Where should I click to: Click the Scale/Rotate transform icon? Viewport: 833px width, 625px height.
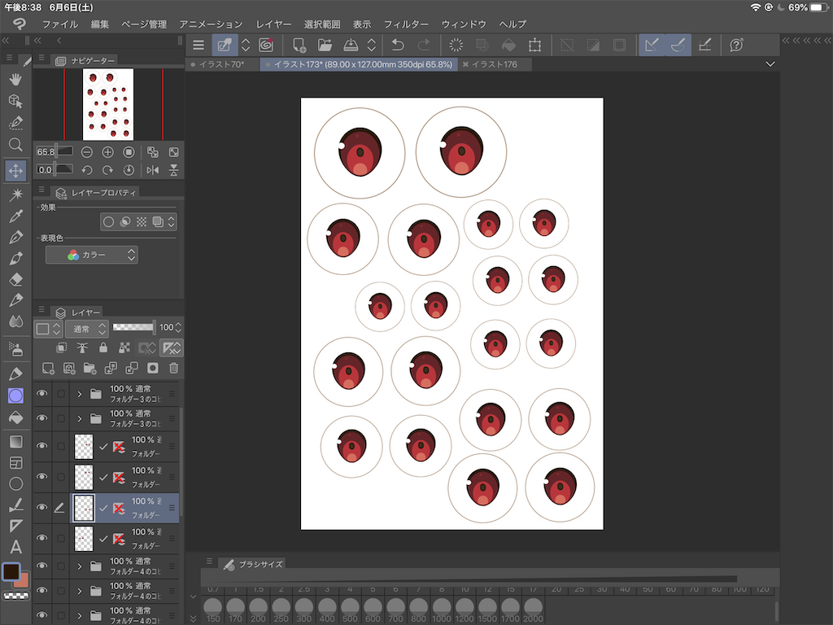pos(535,46)
